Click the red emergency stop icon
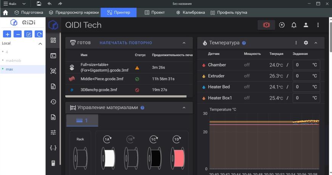Screen dimensions: 332x175 [266, 25]
